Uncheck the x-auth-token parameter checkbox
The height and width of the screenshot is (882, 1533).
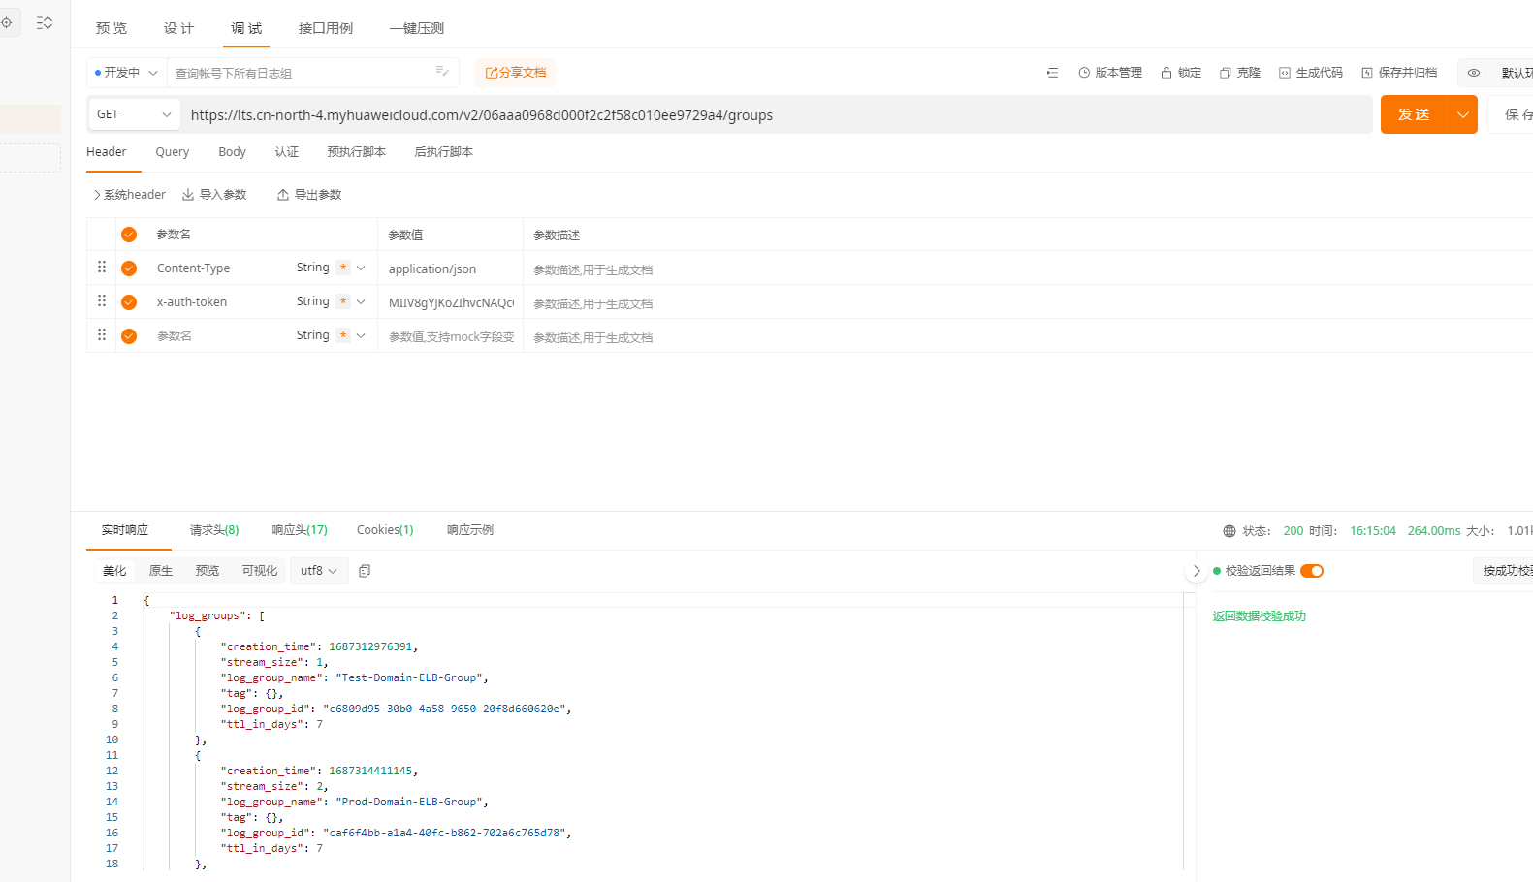(x=129, y=302)
